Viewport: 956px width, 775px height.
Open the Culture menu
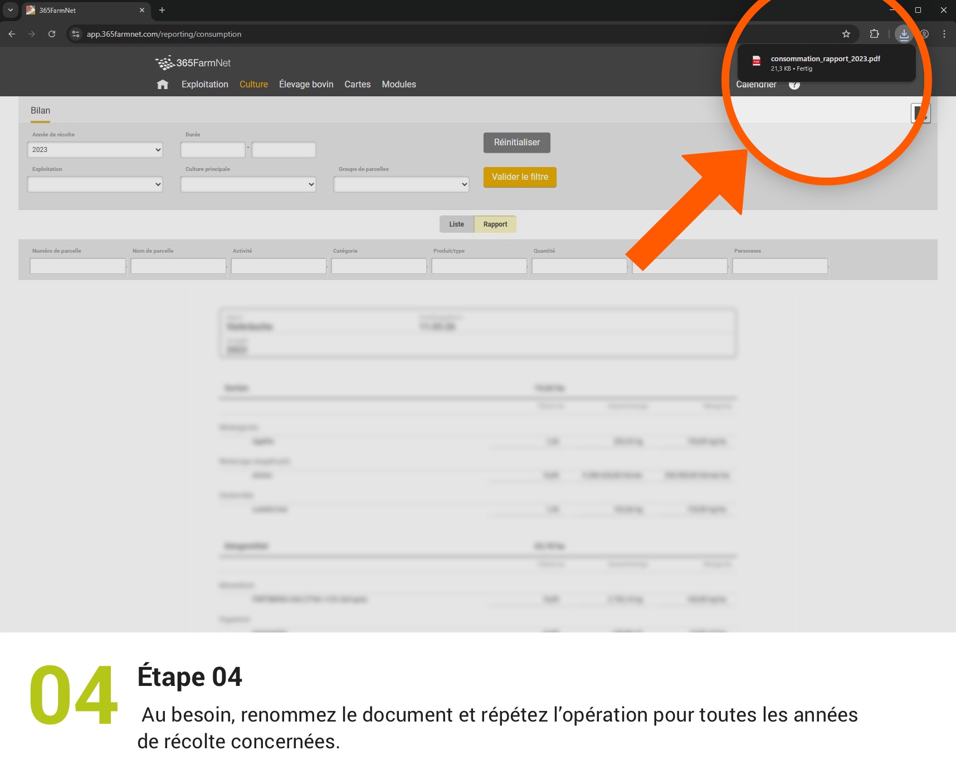pyautogui.click(x=253, y=85)
